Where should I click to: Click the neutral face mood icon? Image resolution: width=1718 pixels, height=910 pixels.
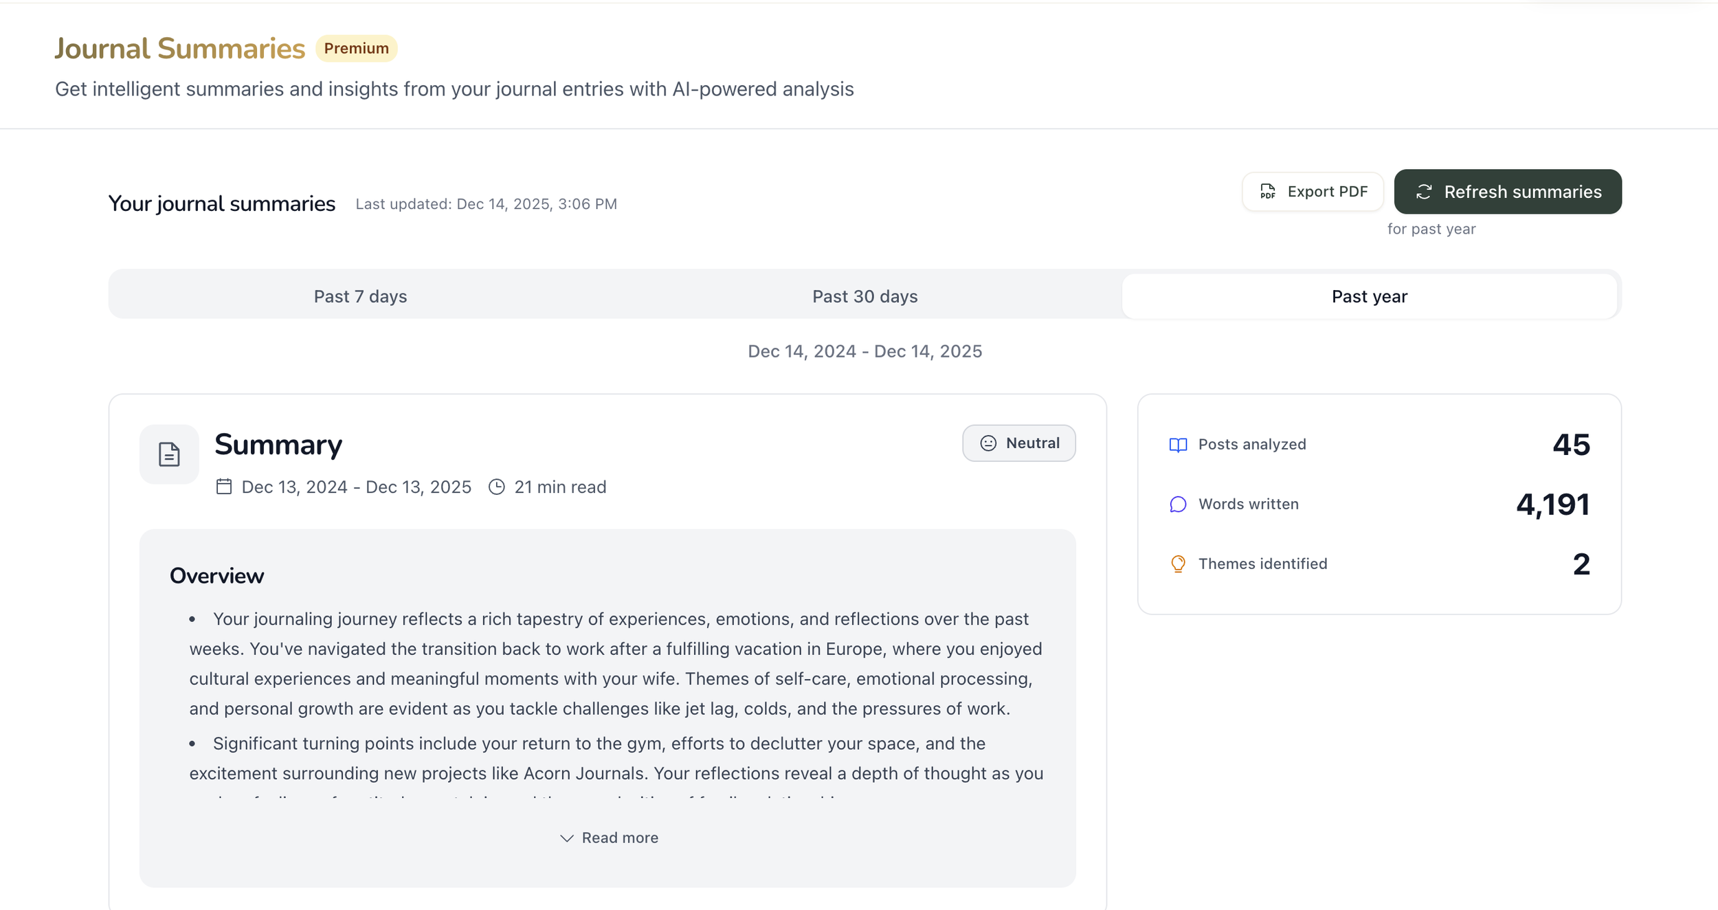coord(988,443)
